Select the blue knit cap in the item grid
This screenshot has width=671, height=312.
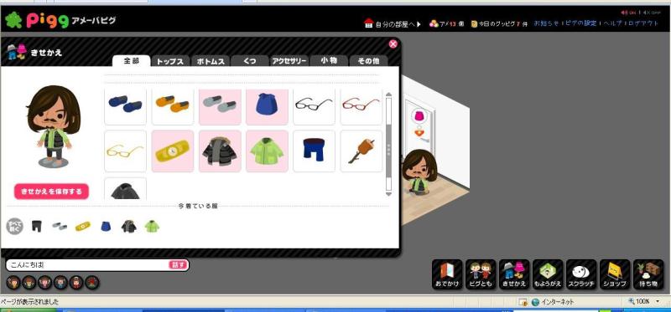[267, 107]
